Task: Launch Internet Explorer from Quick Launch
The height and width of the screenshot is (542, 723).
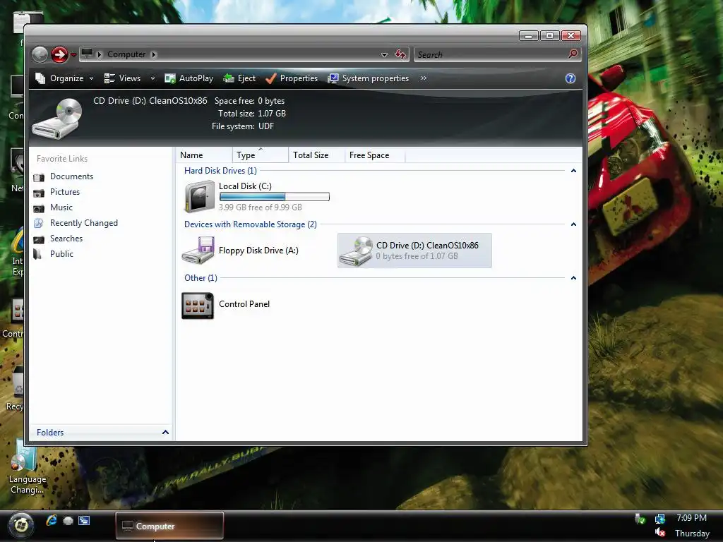Action: coord(51,521)
